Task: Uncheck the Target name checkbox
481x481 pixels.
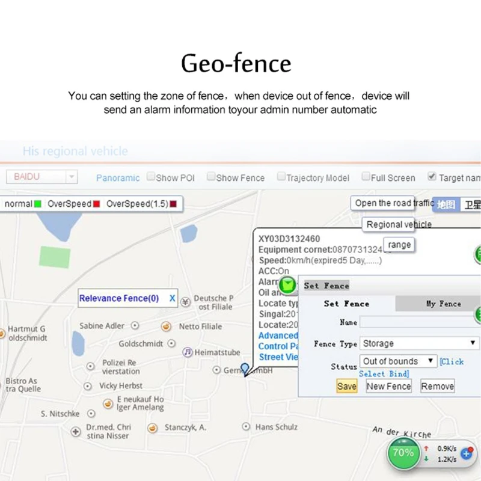Action: point(432,176)
